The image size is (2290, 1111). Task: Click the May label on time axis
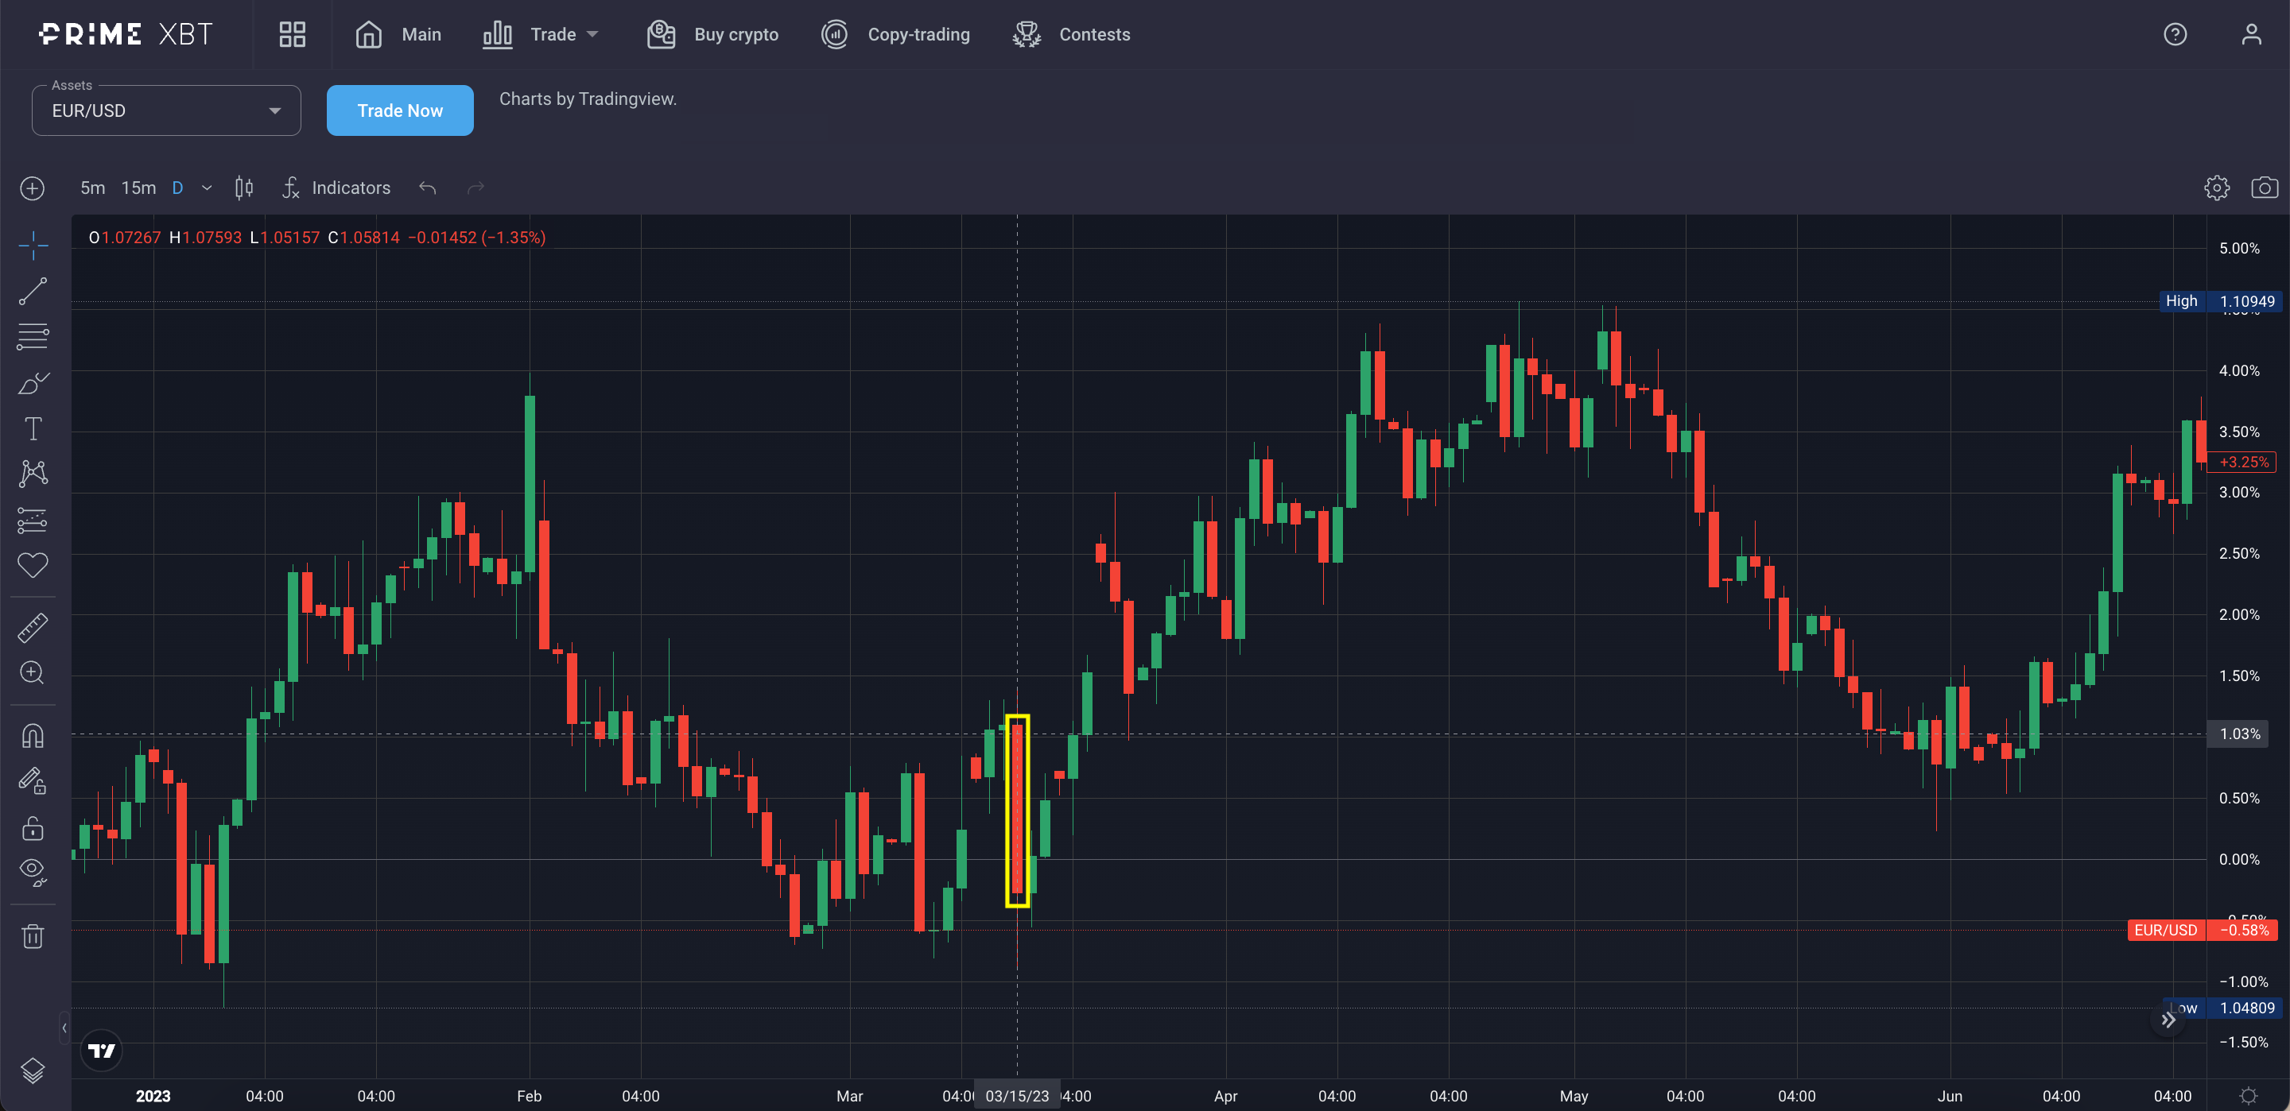[1574, 1096]
